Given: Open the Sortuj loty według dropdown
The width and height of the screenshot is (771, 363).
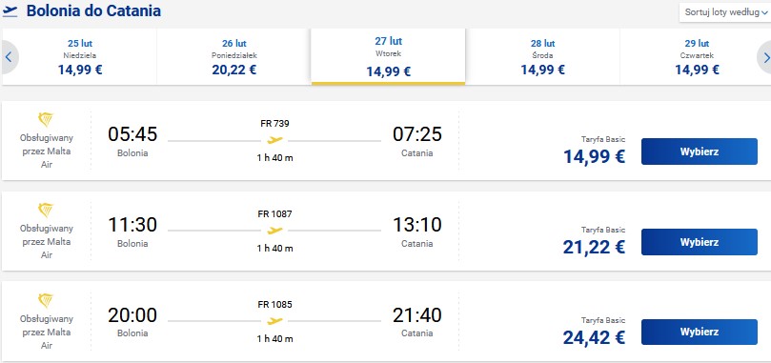Looking at the screenshot, I should click(725, 12).
